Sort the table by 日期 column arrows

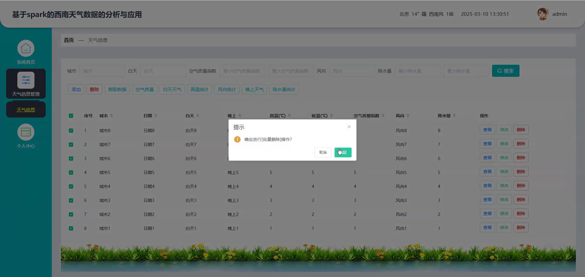[x=156, y=116]
